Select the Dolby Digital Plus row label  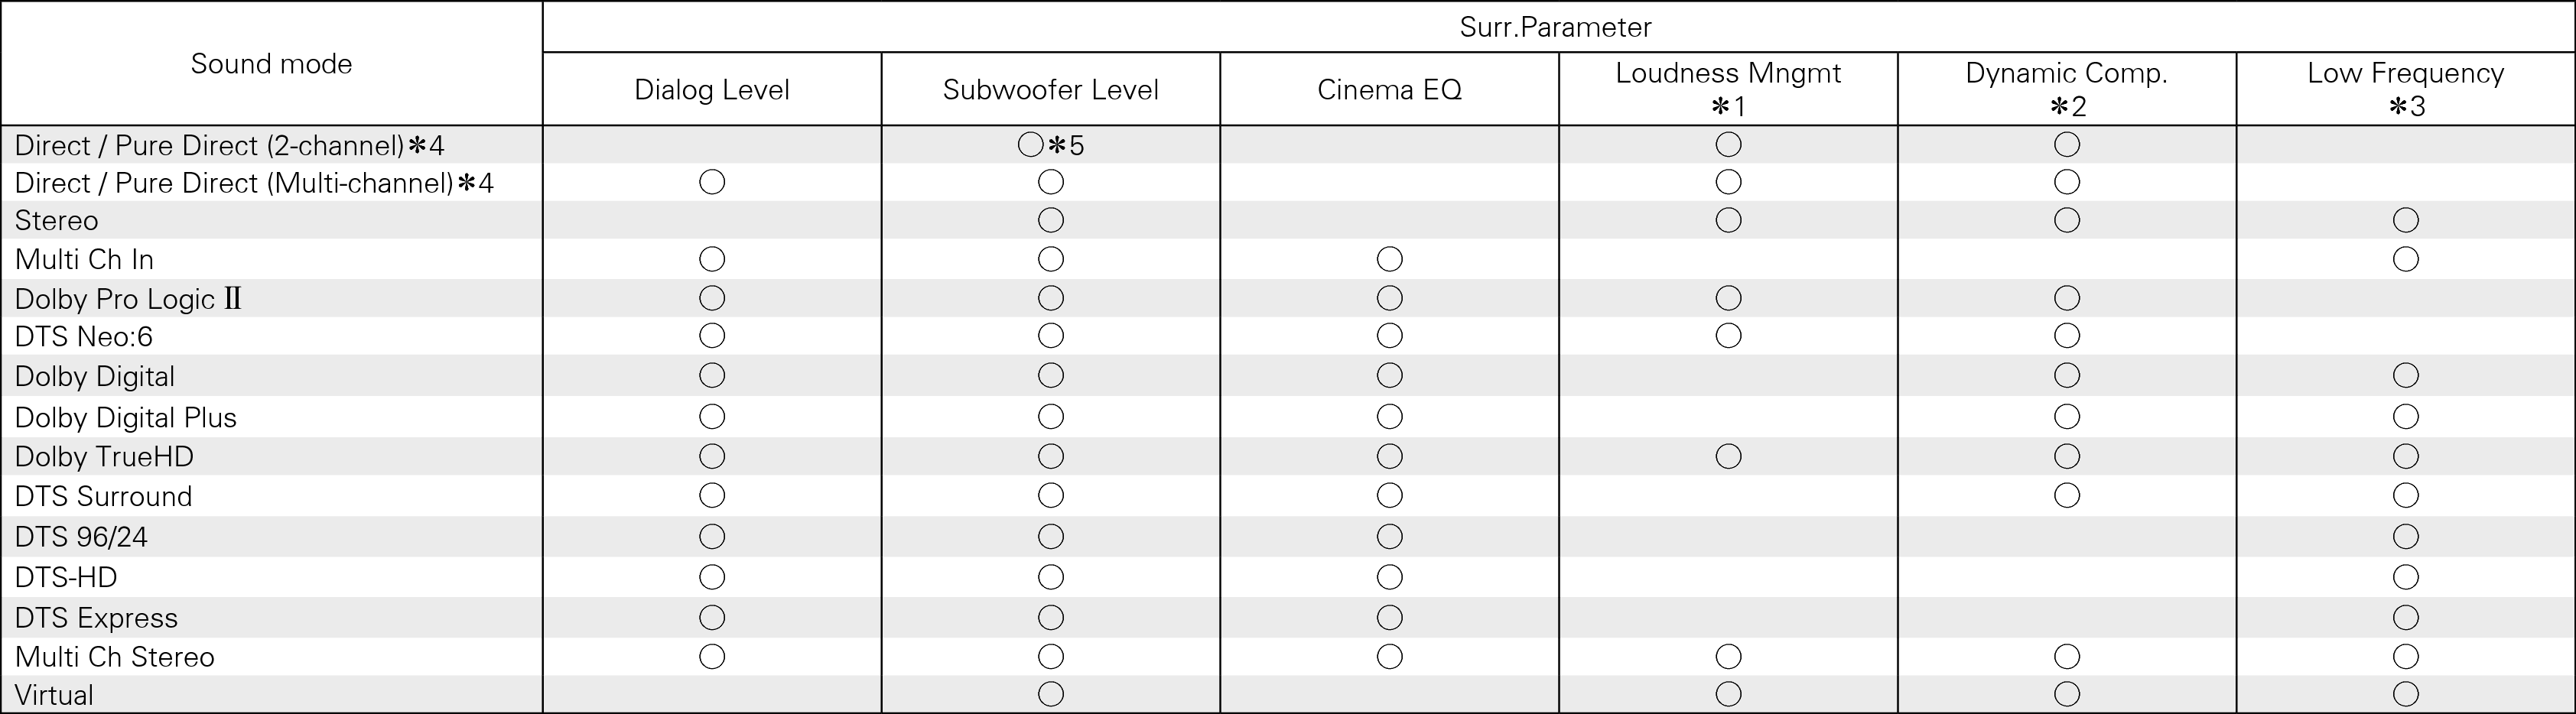pos(126,417)
